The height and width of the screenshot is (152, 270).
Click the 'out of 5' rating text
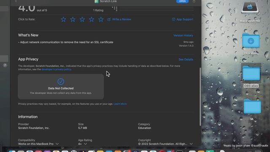pos(42,10)
